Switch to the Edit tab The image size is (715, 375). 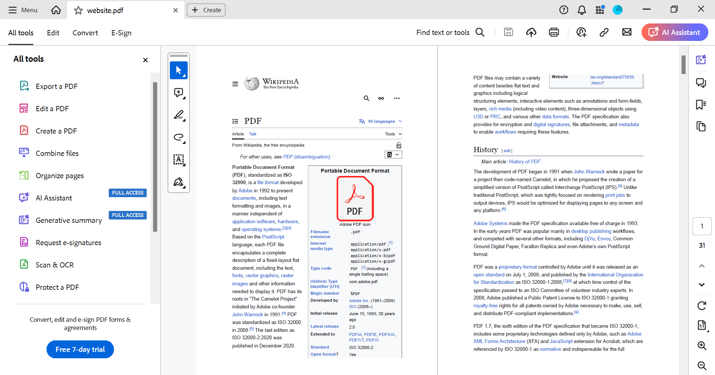click(53, 33)
